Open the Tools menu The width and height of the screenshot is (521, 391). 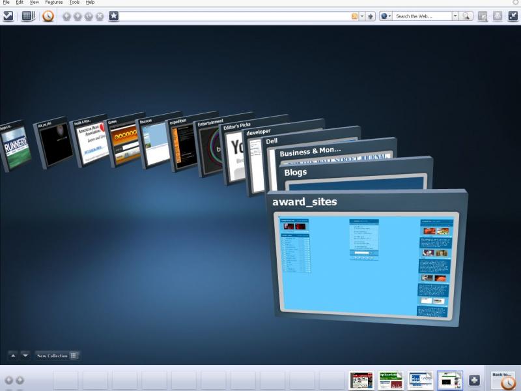coord(74,3)
